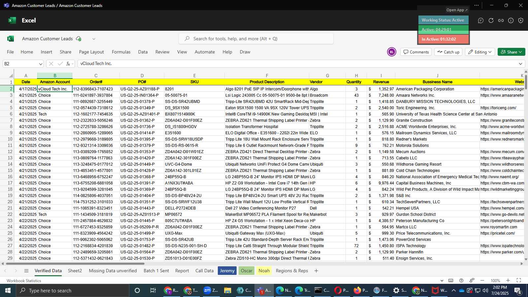Click the Select All corner triangle

[x=11, y=76]
